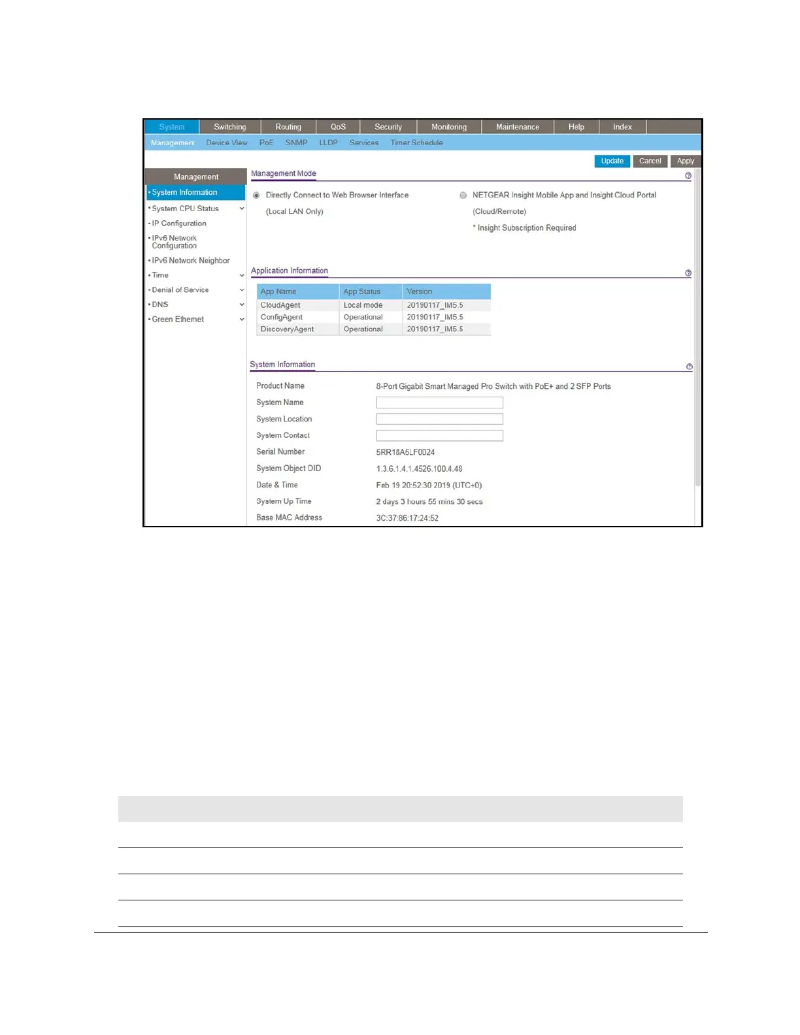
Task: Open help for Application Information section
Action: click(688, 273)
